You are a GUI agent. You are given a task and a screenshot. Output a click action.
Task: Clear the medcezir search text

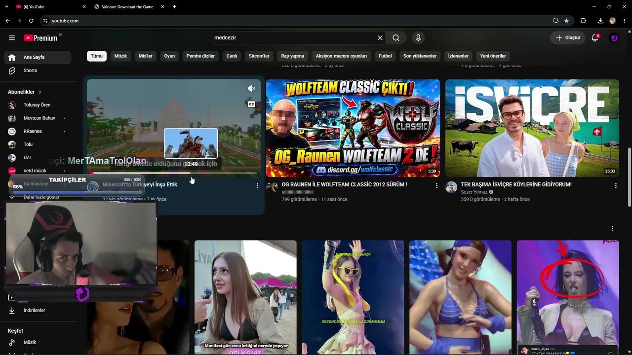pyautogui.click(x=380, y=38)
